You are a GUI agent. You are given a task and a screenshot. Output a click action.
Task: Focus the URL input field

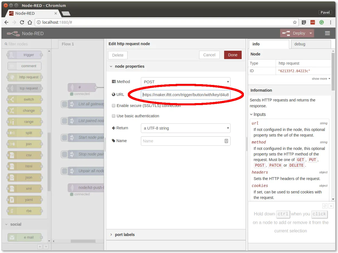(186, 94)
